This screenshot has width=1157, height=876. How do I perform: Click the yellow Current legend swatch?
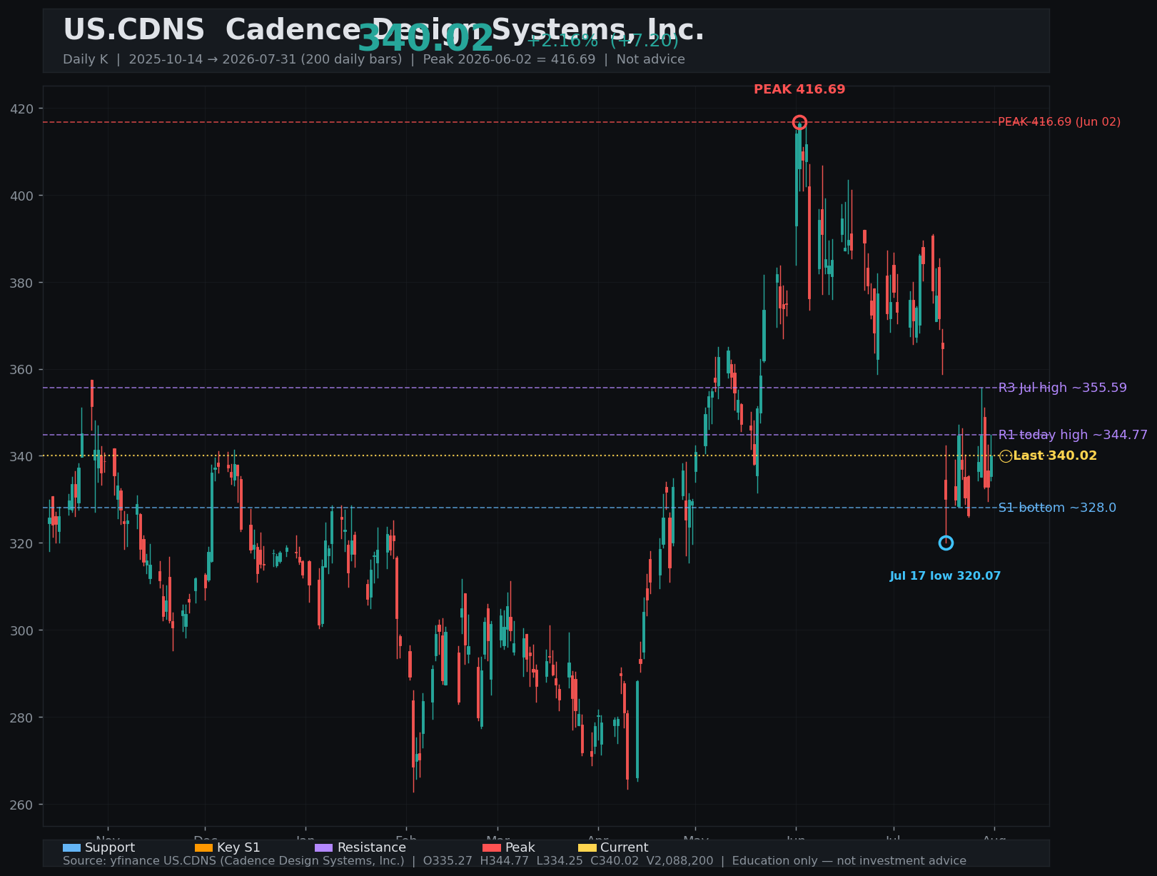(x=587, y=847)
